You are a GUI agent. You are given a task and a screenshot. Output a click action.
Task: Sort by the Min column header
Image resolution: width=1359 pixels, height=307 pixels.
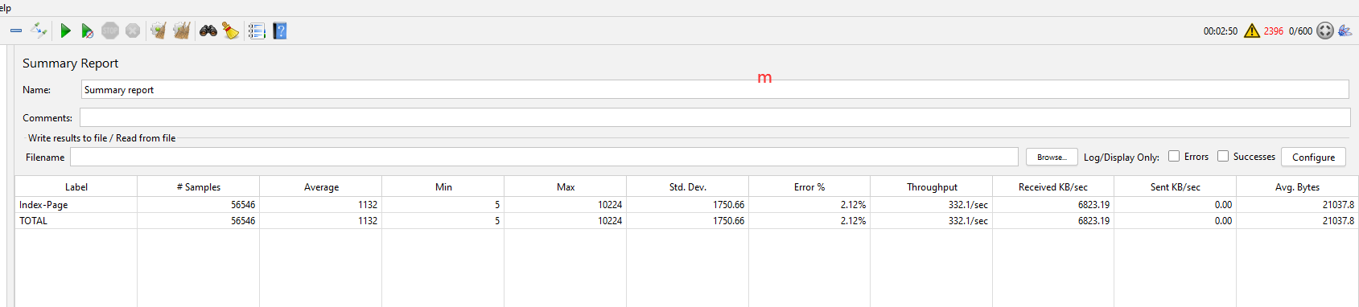tap(443, 186)
